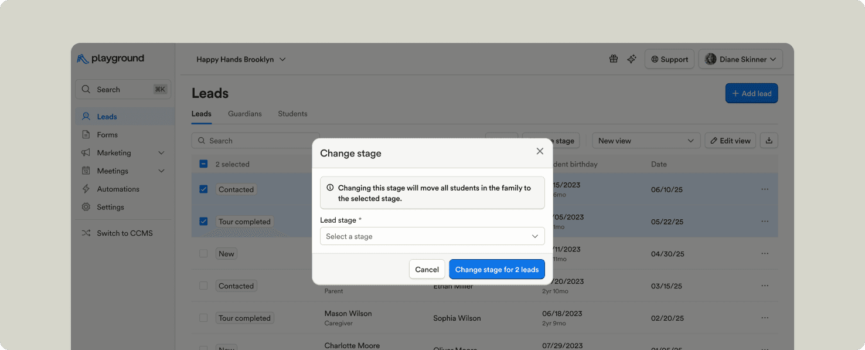Toggle the select-all checkbox in table header
865x350 pixels.
pos(203,164)
